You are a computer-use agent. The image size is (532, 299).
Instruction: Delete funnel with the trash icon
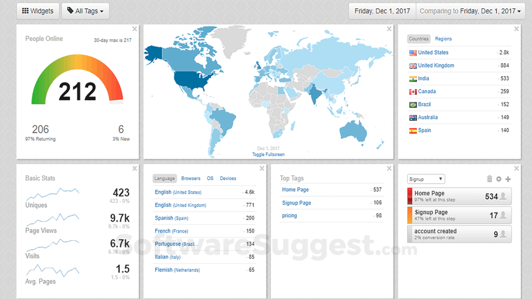coord(489,179)
